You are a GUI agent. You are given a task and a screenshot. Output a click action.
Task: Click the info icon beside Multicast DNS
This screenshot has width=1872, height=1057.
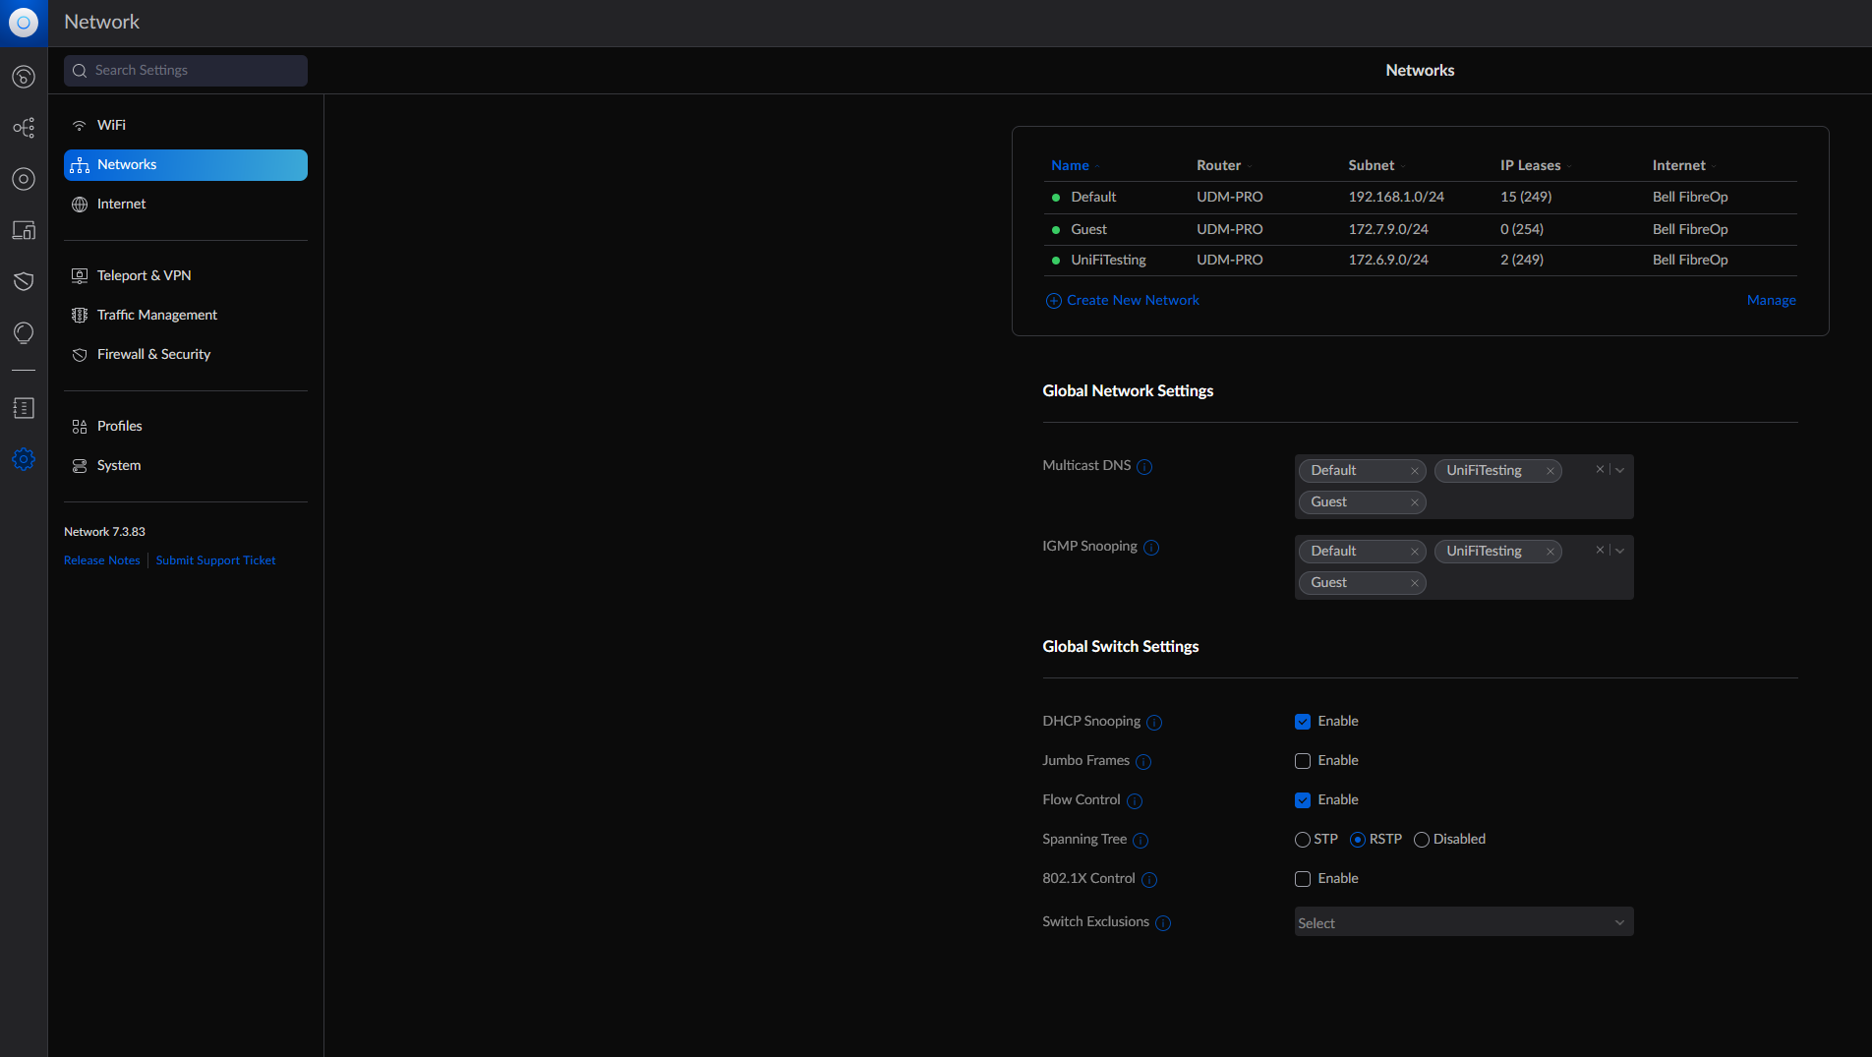point(1144,467)
